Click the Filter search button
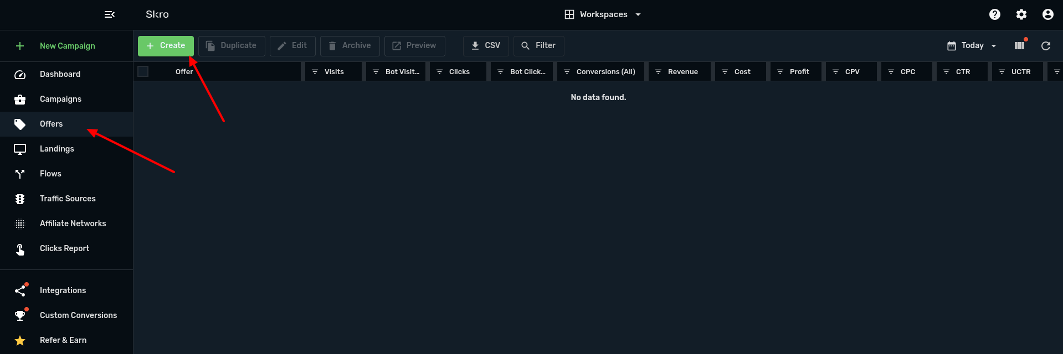Viewport: 1063px width, 354px height. tap(538, 46)
